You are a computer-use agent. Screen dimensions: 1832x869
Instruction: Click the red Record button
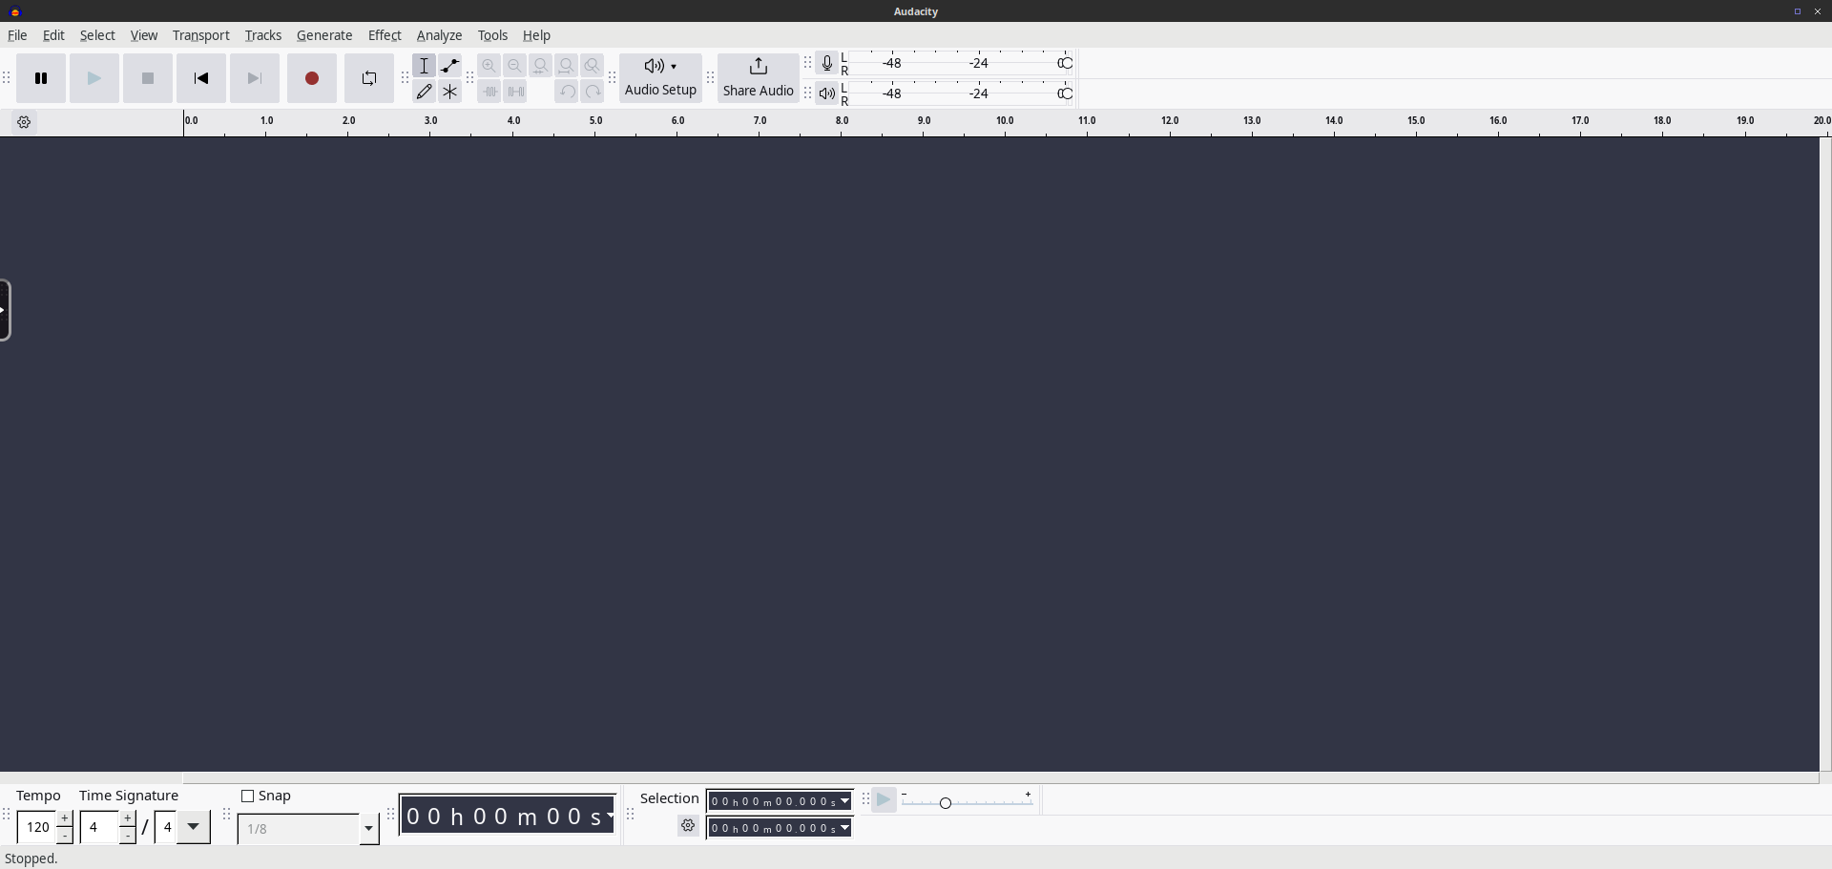click(x=312, y=78)
